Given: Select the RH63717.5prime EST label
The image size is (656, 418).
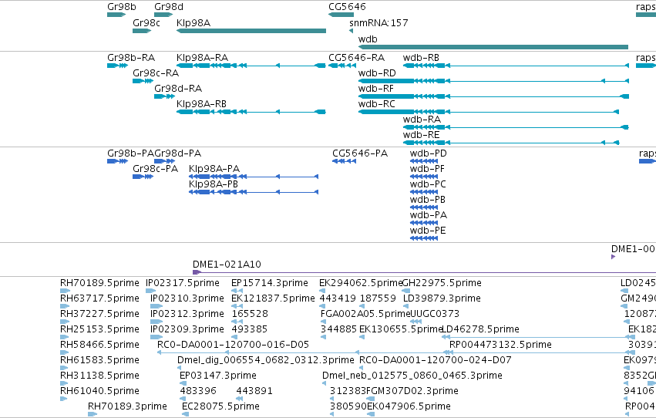Looking at the screenshot, I should 99,298.
